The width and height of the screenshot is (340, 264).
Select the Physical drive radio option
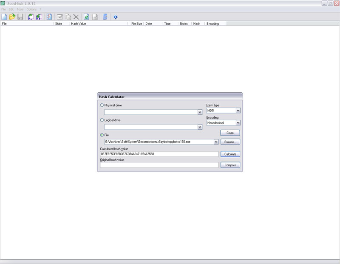102,105
